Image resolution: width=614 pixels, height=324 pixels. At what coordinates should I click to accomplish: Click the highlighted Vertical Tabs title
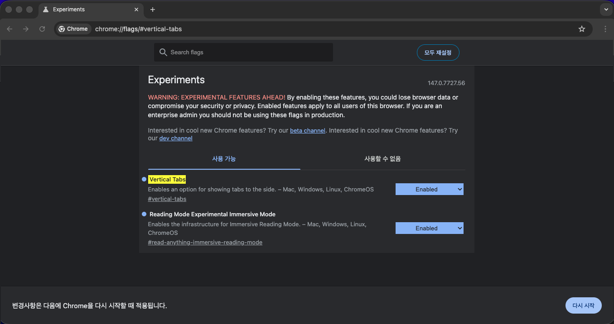pos(167,180)
